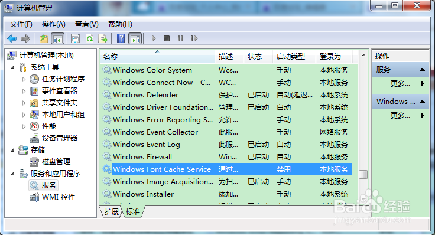Collapse Windows ... section in 操作 pane
This screenshot has height=235, width=435.
tap(422, 102)
